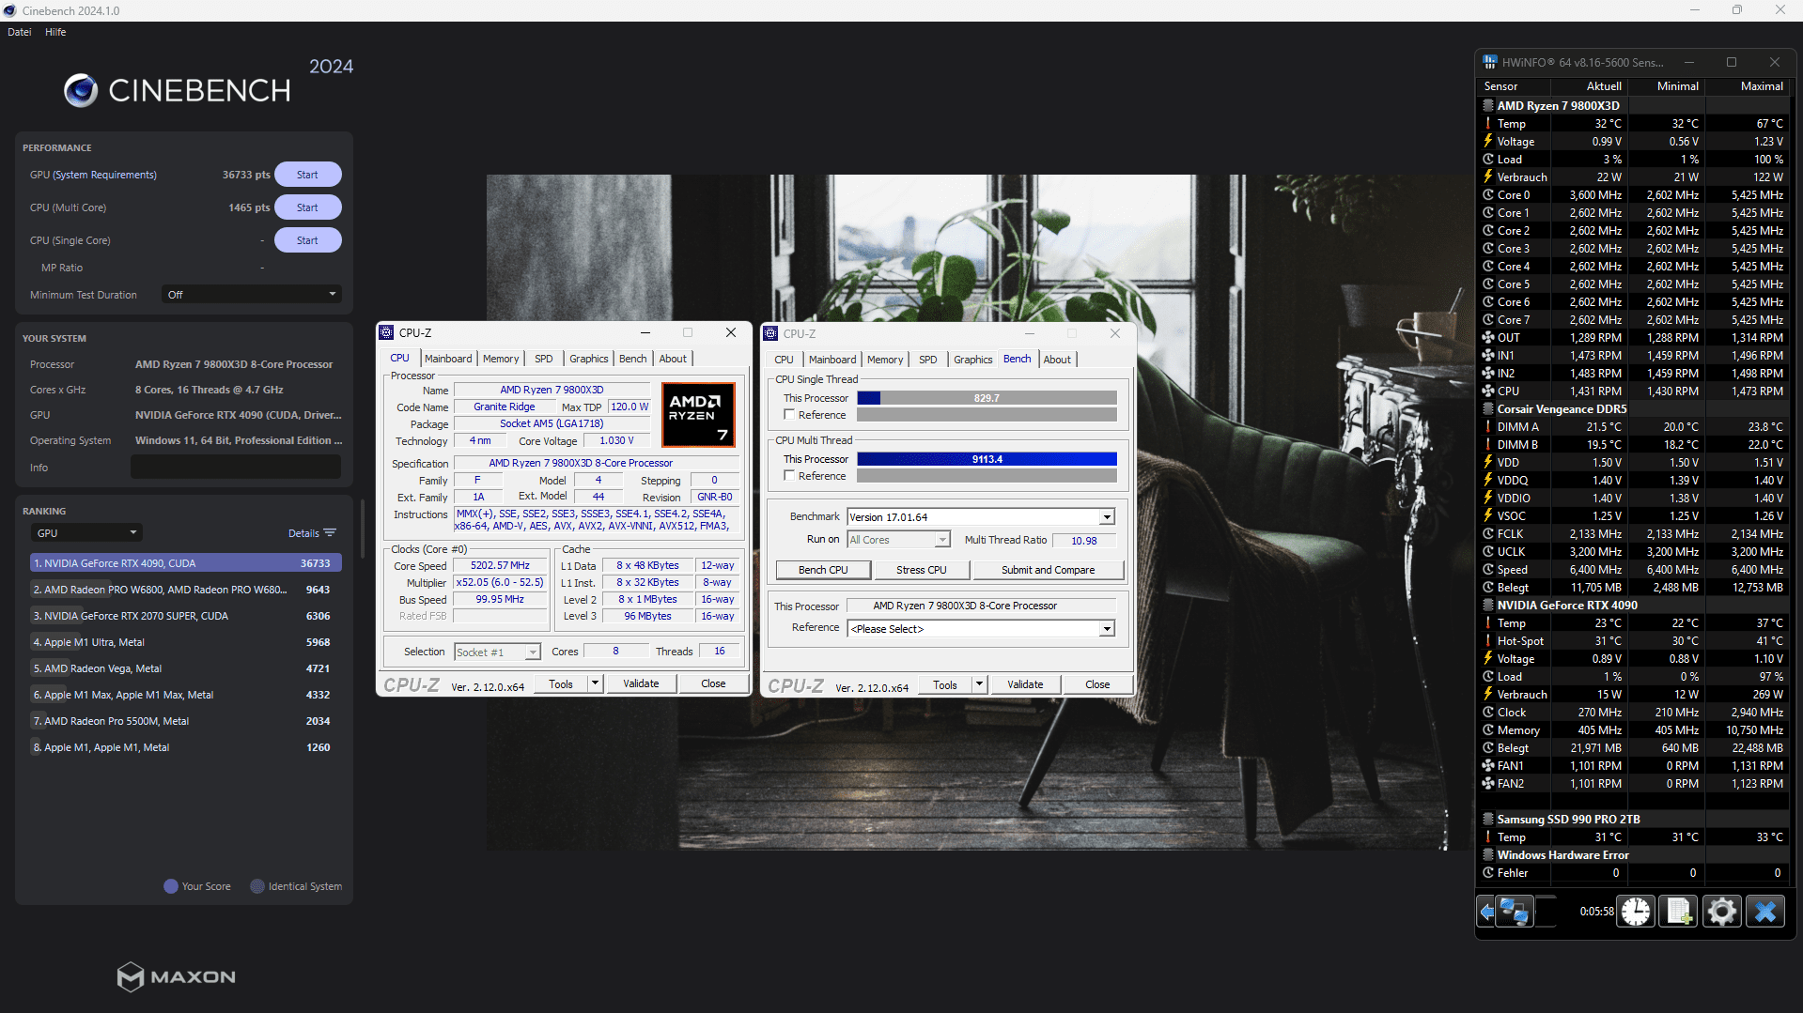
Task: Click the Stress CPU button
Action: [921, 569]
